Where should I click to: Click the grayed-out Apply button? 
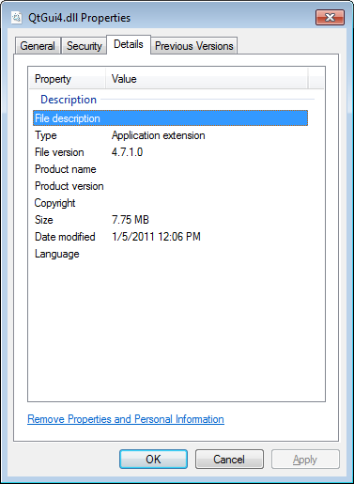(305, 460)
